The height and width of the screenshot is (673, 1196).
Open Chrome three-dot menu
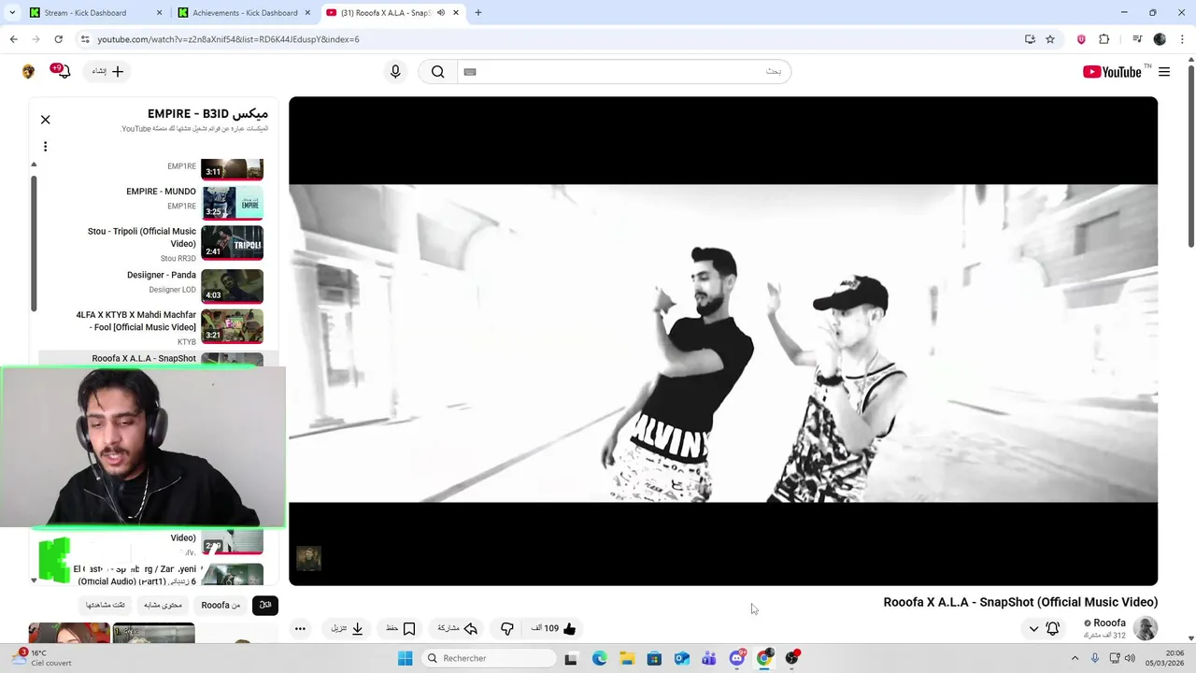[x=1183, y=39]
